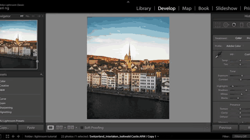Open the Creative presets group

[4, 86]
